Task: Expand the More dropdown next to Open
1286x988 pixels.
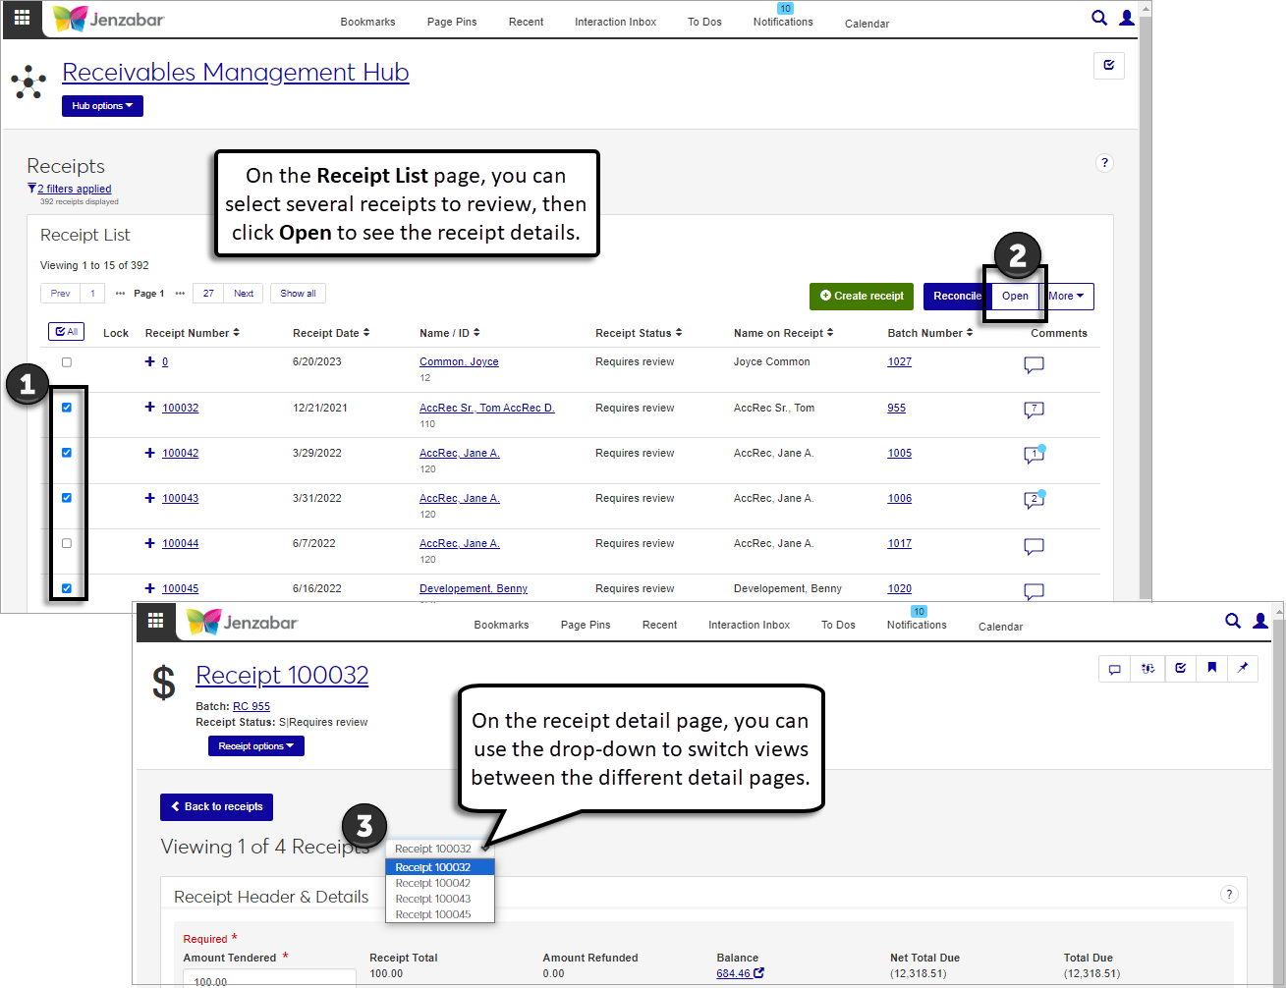Action: tap(1066, 296)
